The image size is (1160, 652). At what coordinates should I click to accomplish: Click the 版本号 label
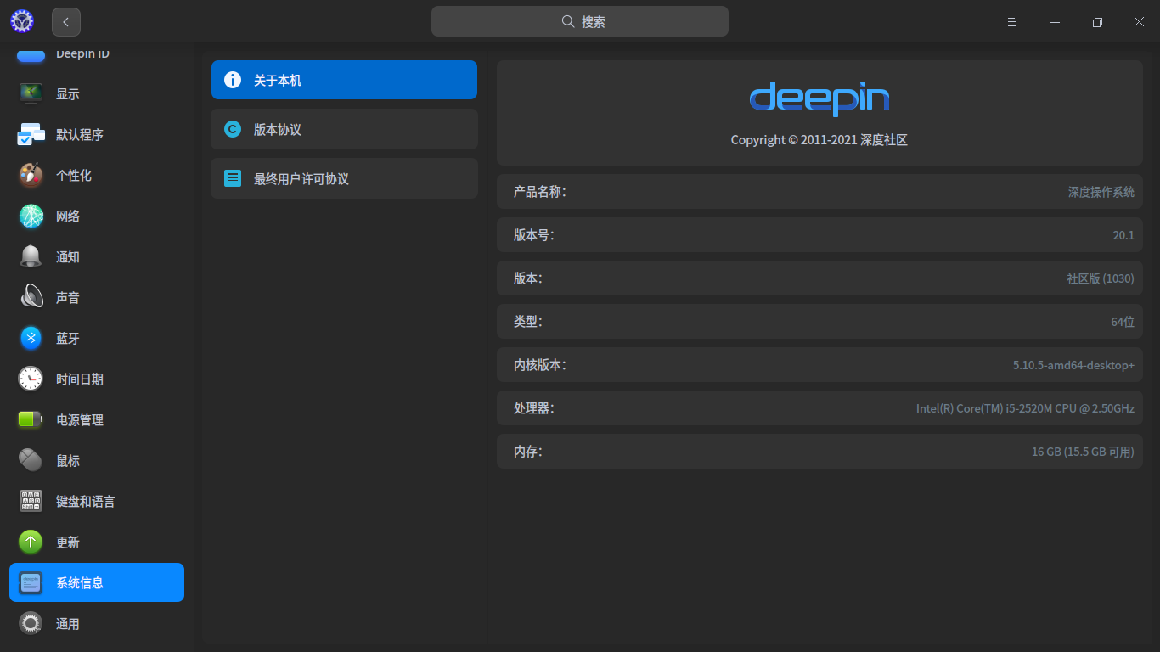tap(533, 235)
